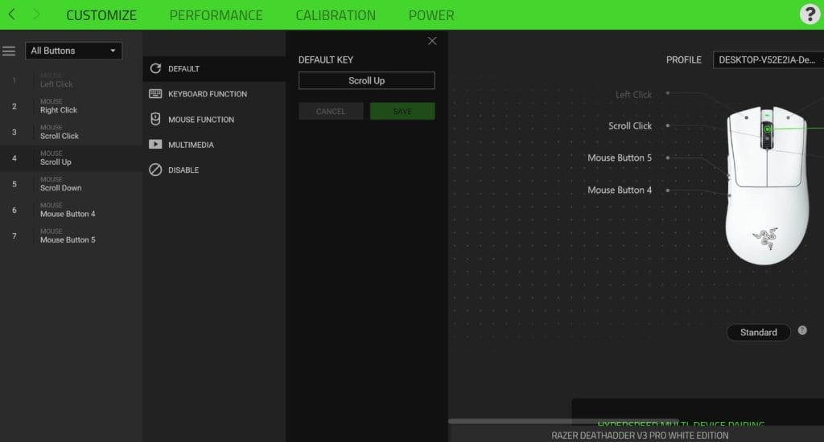Open the Calibration tab

tap(335, 15)
